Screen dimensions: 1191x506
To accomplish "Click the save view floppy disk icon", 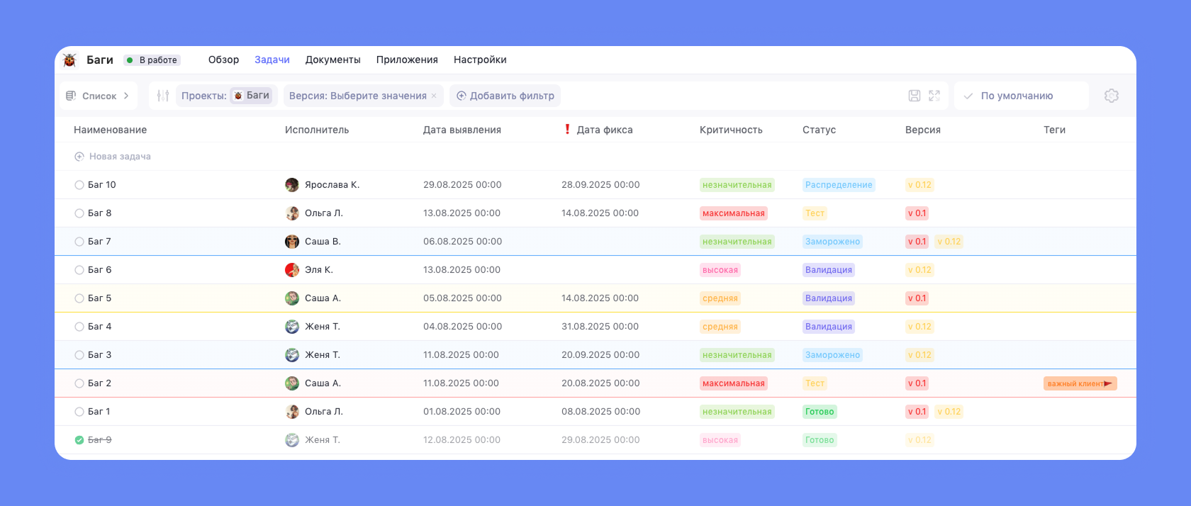I will [915, 96].
